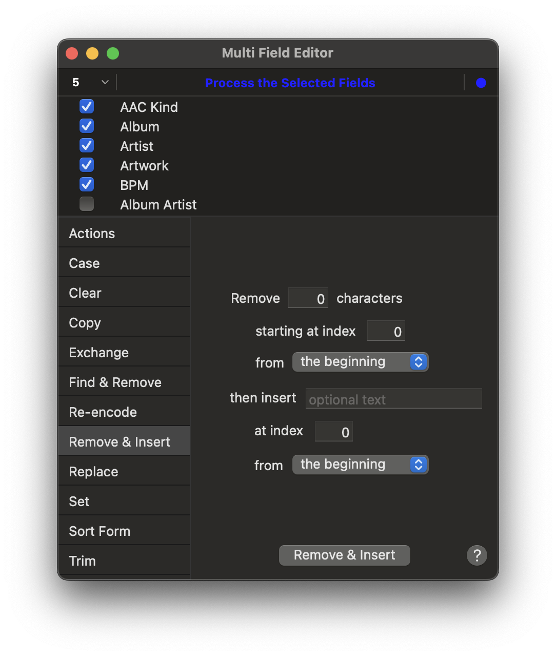
Task: Open help with the question mark button
Action: point(476,555)
